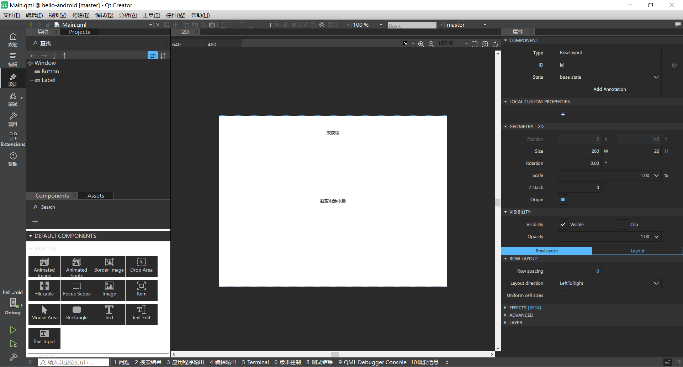The image size is (683, 367).
Task: Toggle the Visible checkbox
Action: 563,224
